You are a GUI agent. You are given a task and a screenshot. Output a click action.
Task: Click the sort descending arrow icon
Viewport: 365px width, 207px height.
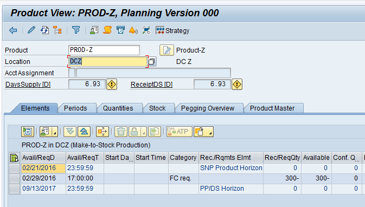pos(70,132)
